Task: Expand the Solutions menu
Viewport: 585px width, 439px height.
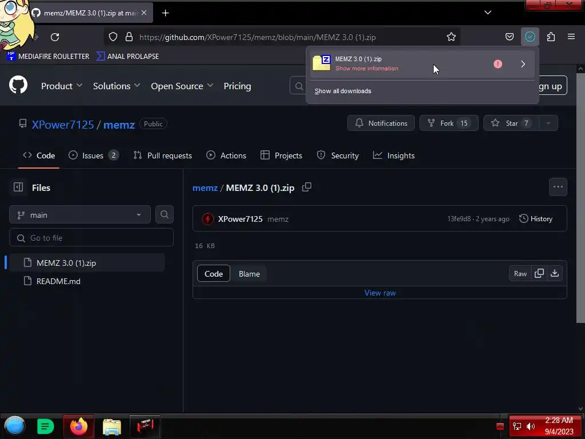Action: pyautogui.click(x=117, y=86)
